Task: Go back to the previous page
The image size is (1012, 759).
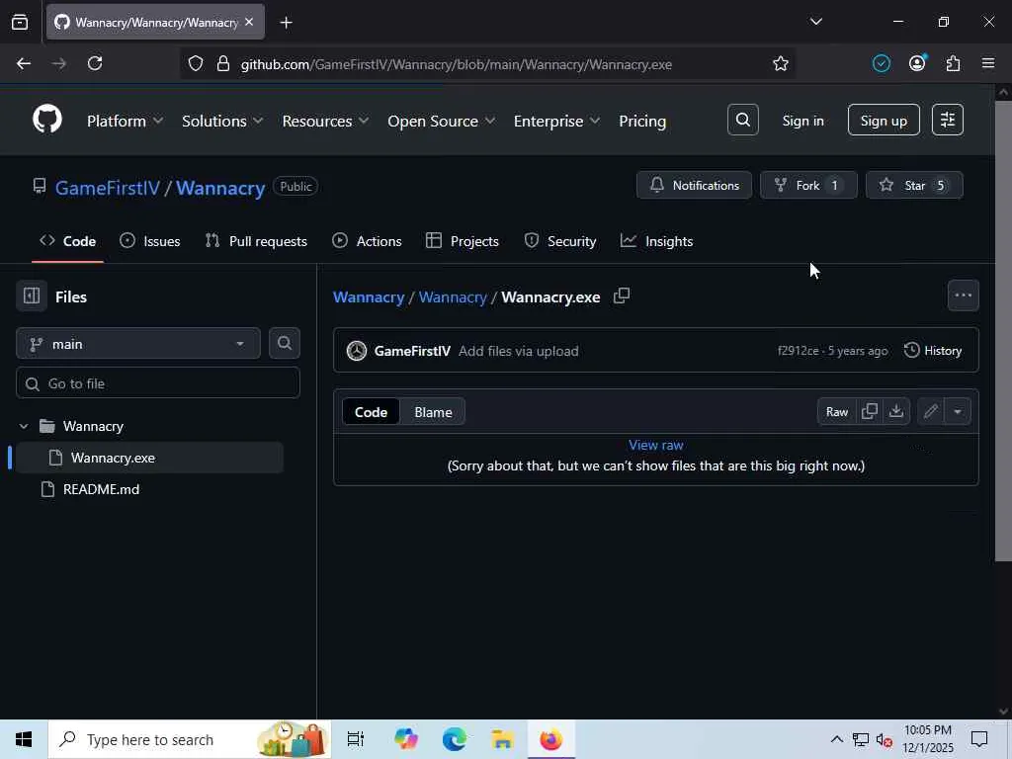Action: tap(24, 64)
